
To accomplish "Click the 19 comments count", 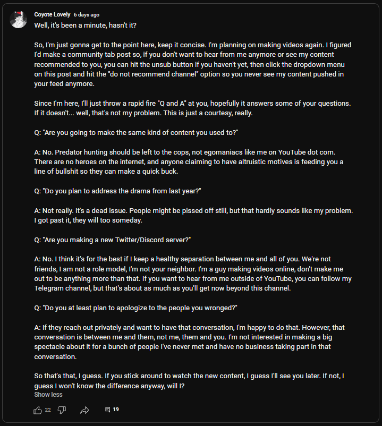I will click(116, 410).
